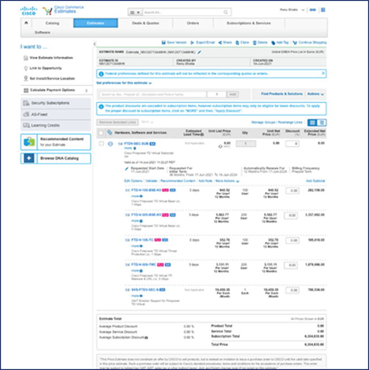Open the Estimates tab
Viewport: 369px width, 370px height.
coord(96,23)
